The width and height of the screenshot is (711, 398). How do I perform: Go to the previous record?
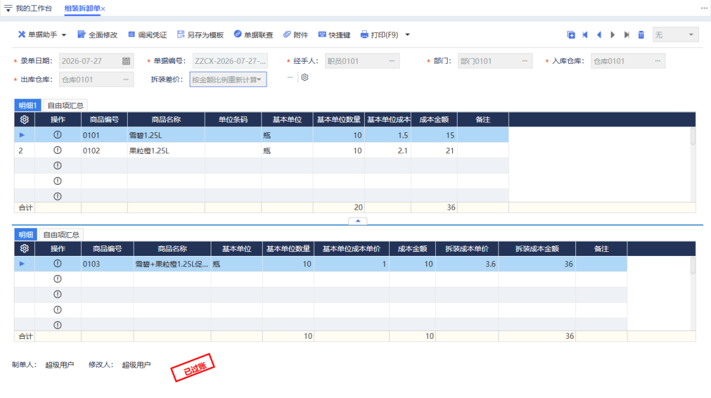click(x=599, y=35)
